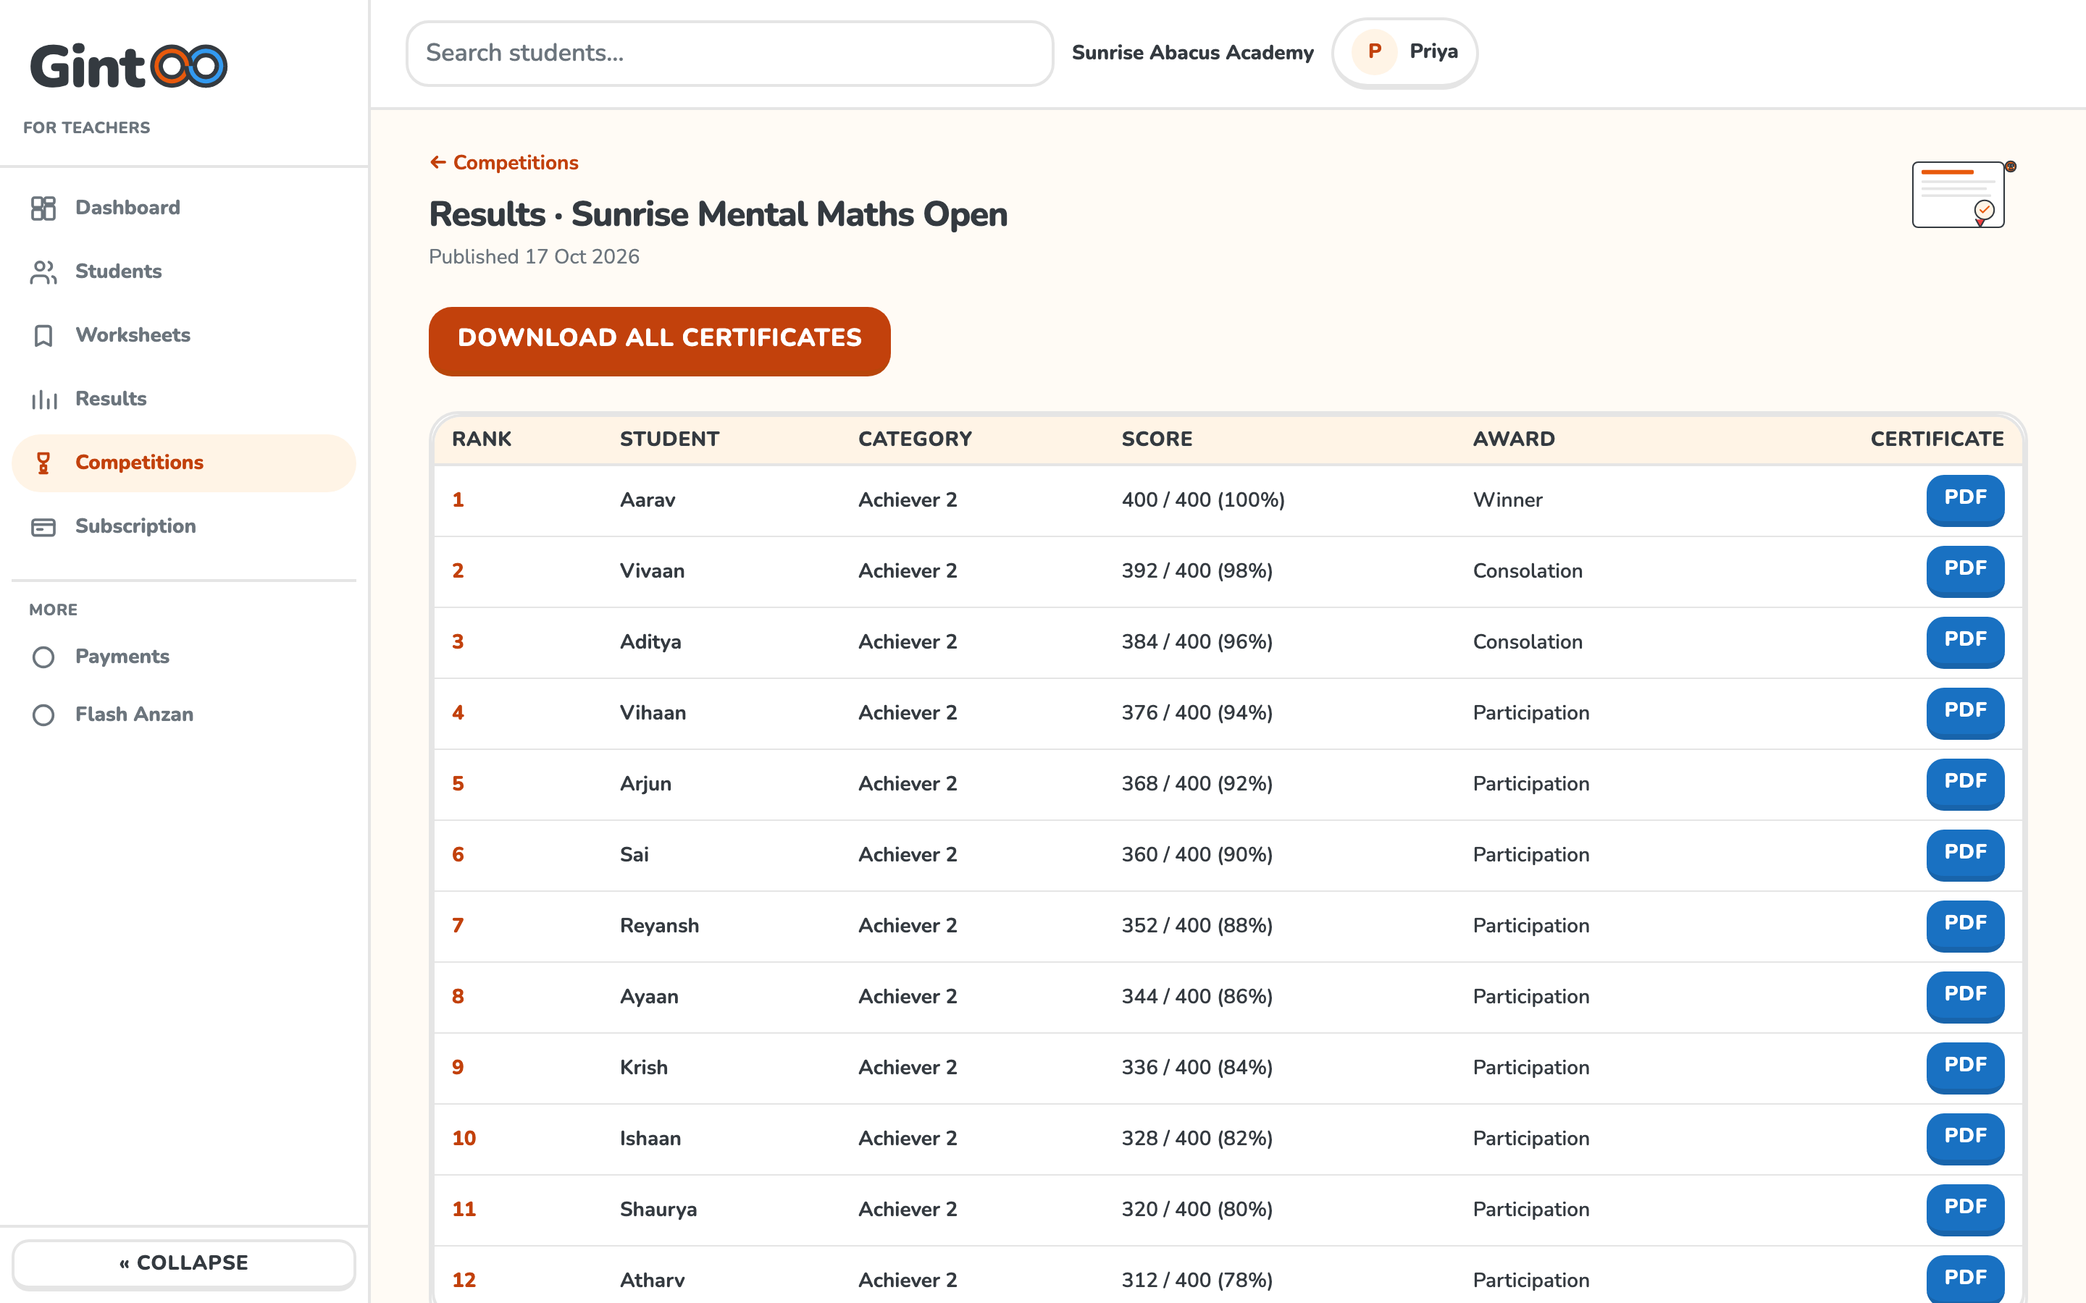Download all certificates
Viewport: 2086px width, 1303px height.
click(659, 340)
